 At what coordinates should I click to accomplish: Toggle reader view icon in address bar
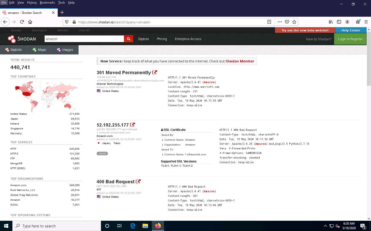(x=269, y=22)
